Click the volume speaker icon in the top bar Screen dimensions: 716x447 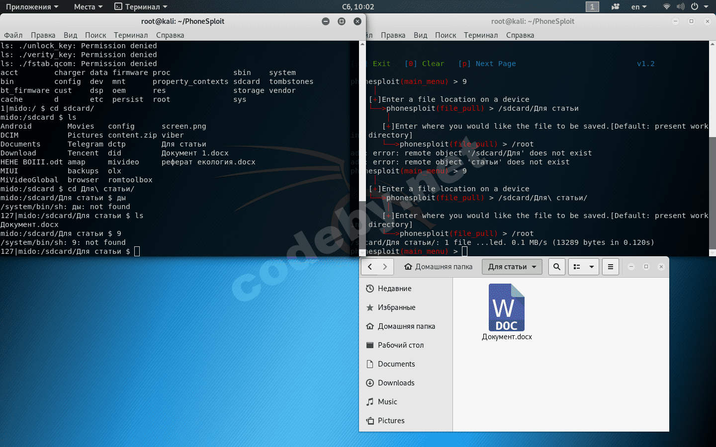click(680, 6)
